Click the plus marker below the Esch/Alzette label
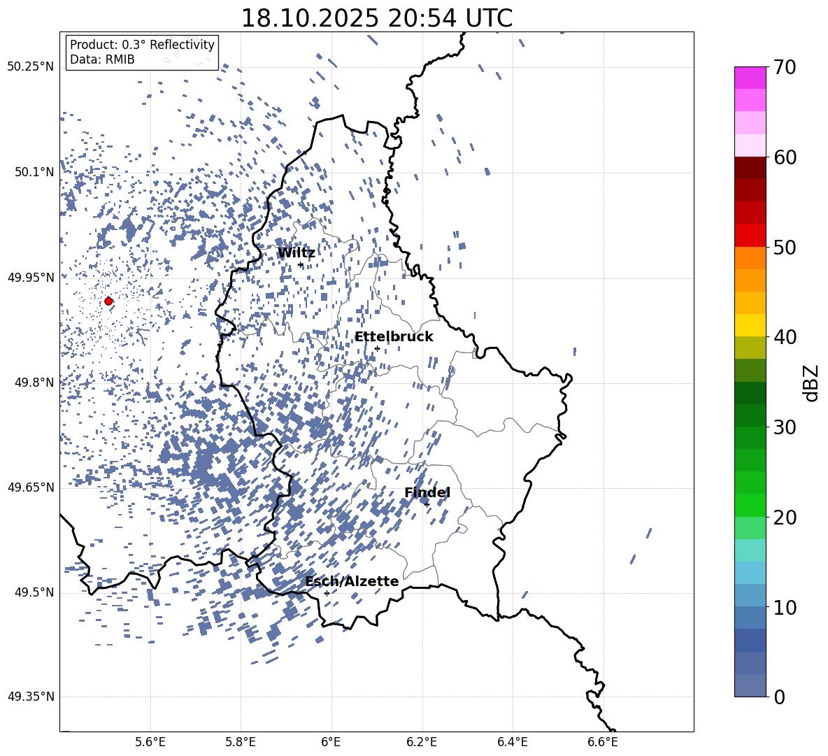This screenshot has width=828, height=756. [327, 593]
